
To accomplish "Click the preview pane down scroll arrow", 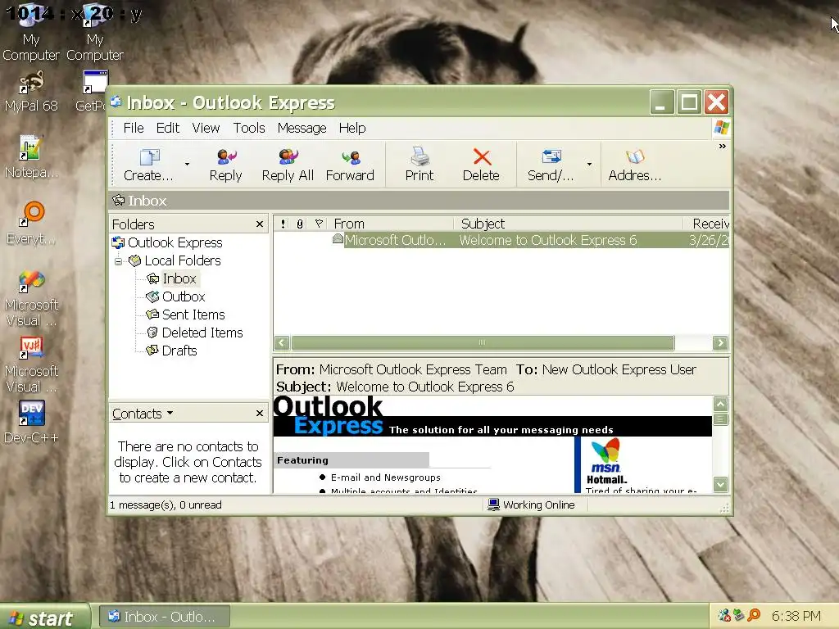I will (721, 484).
